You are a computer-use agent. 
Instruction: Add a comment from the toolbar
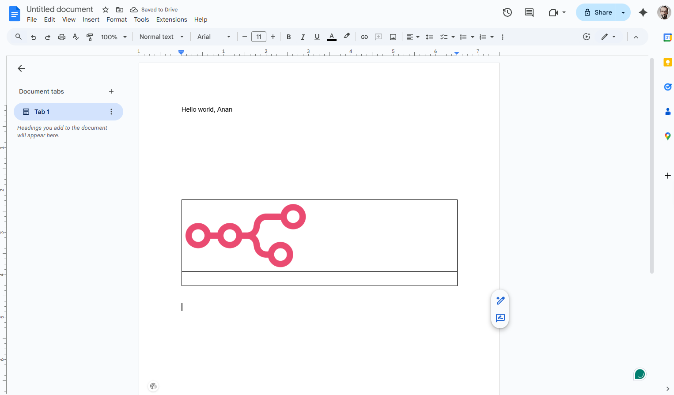click(379, 37)
